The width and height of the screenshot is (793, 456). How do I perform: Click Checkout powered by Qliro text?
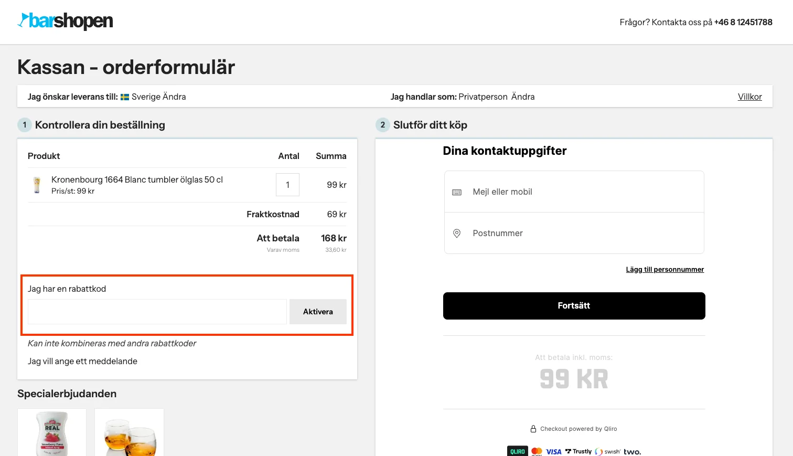(x=578, y=429)
